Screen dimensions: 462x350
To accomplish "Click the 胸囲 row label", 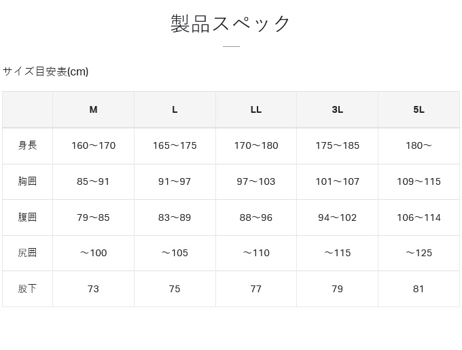I will point(27,181).
